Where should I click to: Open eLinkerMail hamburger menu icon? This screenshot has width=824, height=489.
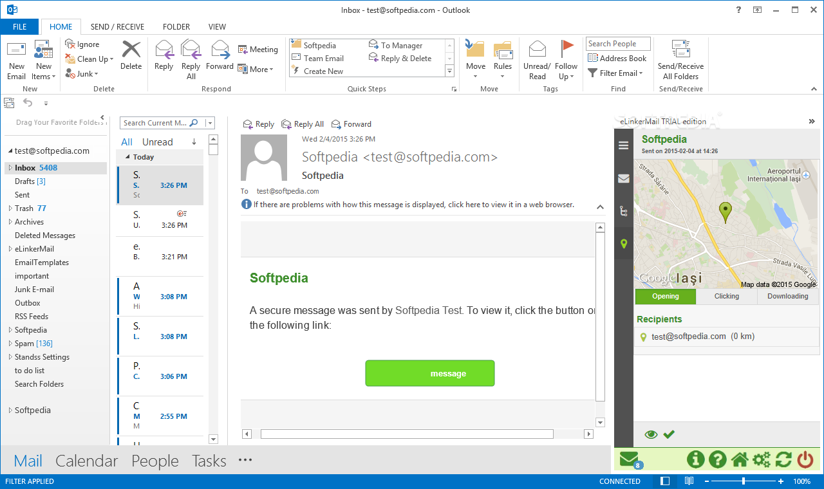pyautogui.click(x=624, y=145)
